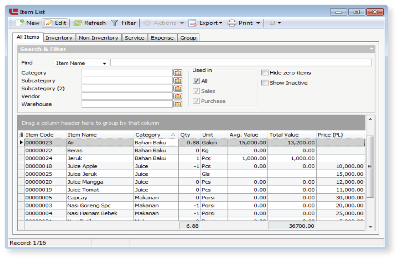Click the Unit column header

(x=214, y=135)
